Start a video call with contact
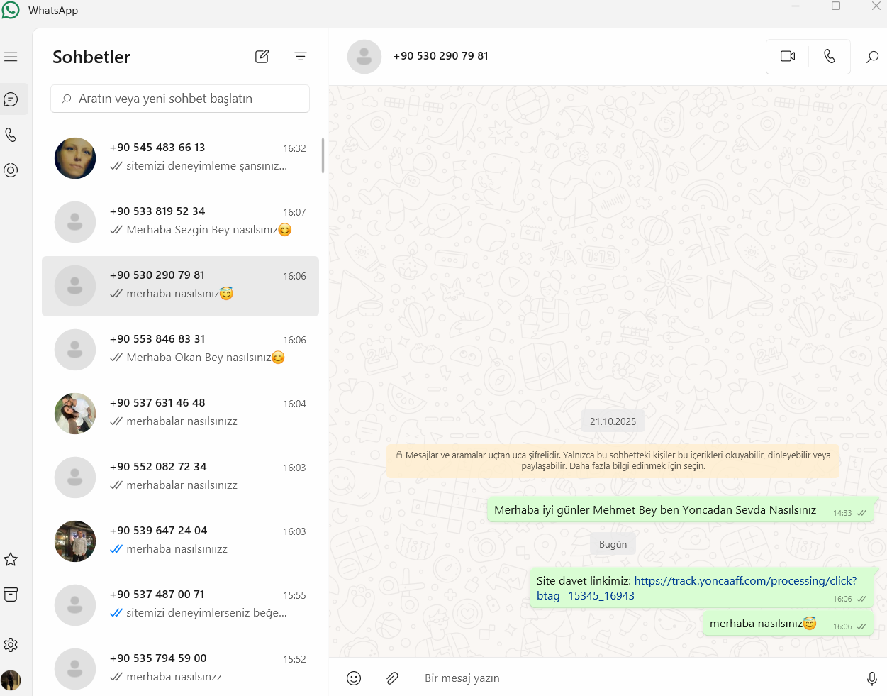This screenshot has width=887, height=696. pos(788,56)
